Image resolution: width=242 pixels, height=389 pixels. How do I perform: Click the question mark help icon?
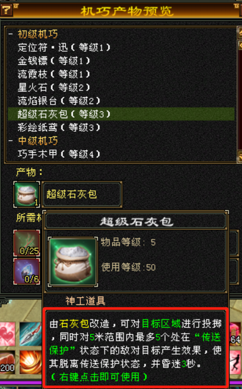click(x=6, y=10)
